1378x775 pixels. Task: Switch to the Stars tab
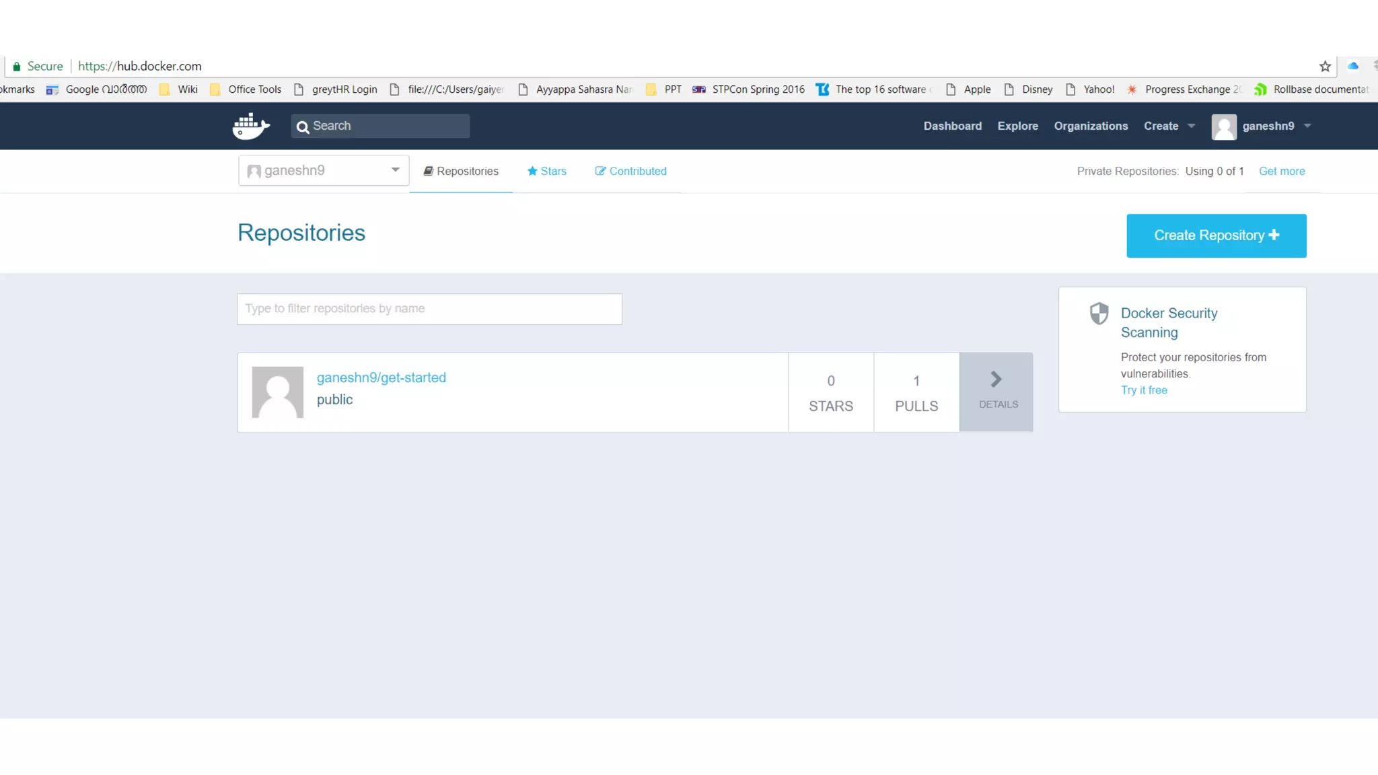coord(546,171)
